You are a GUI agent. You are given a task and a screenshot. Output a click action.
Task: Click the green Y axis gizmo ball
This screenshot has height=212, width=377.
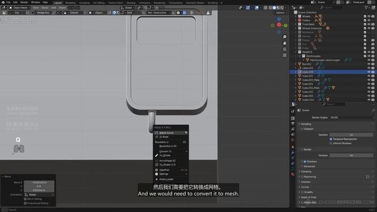[x=285, y=25]
